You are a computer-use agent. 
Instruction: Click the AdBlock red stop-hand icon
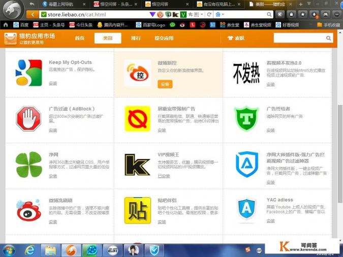(29, 119)
